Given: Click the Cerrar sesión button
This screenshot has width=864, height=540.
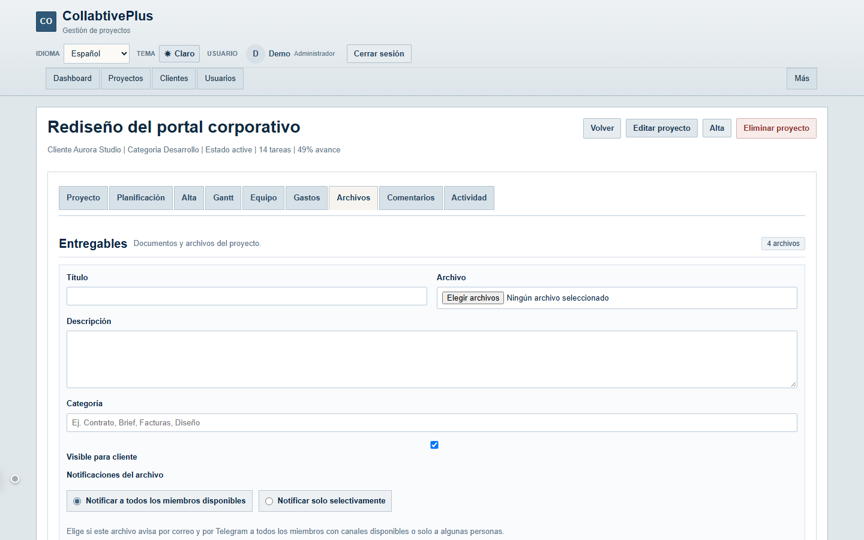Looking at the screenshot, I should (379, 53).
